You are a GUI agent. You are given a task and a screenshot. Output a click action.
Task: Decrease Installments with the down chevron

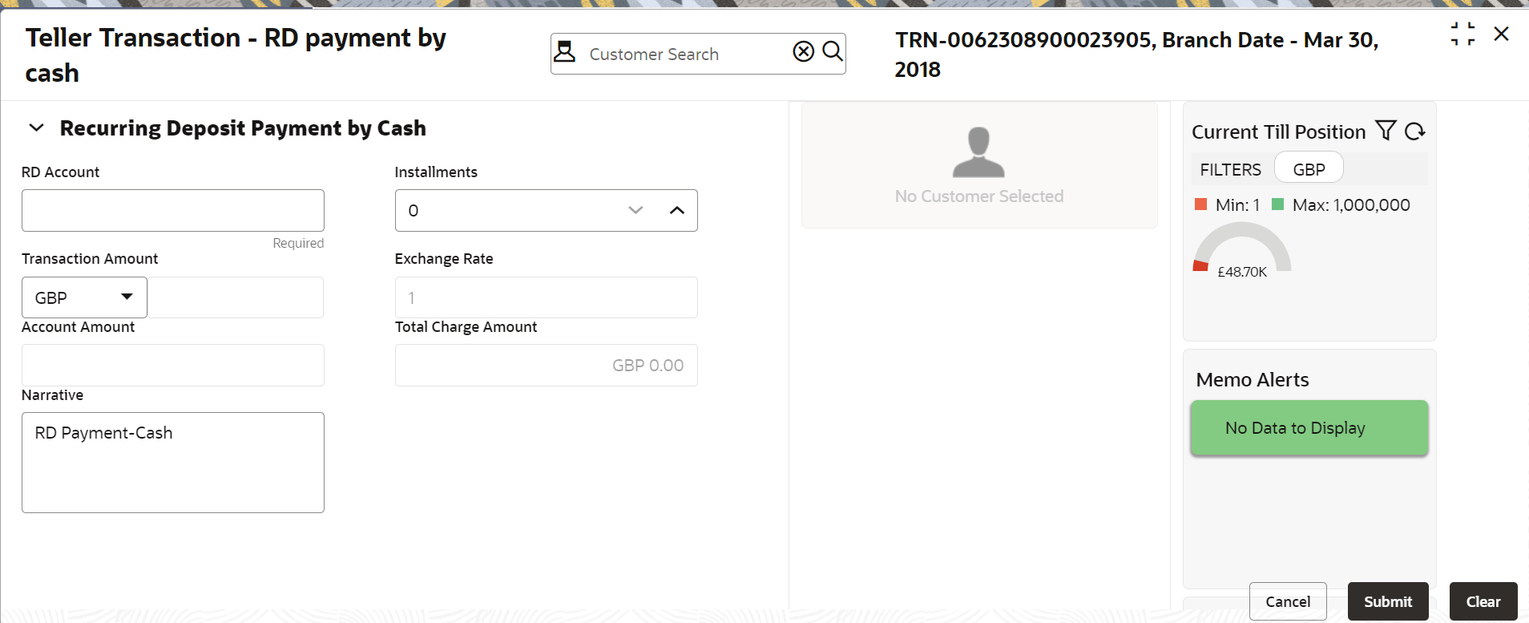point(635,210)
